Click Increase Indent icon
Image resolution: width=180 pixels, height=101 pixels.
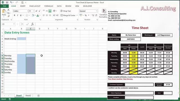[x=57, y=15]
